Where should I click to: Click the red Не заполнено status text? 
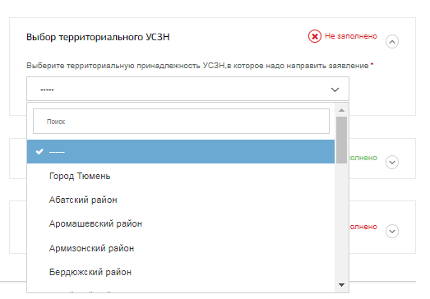pyautogui.click(x=351, y=36)
